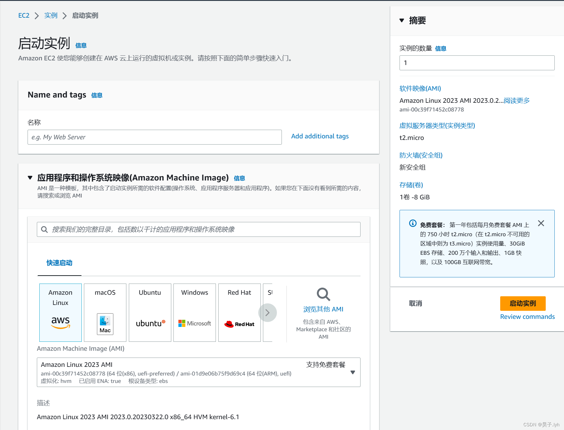This screenshot has height=430, width=564.
Task: Open 实例 from the breadcrumb navigation
Action: [x=50, y=15]
